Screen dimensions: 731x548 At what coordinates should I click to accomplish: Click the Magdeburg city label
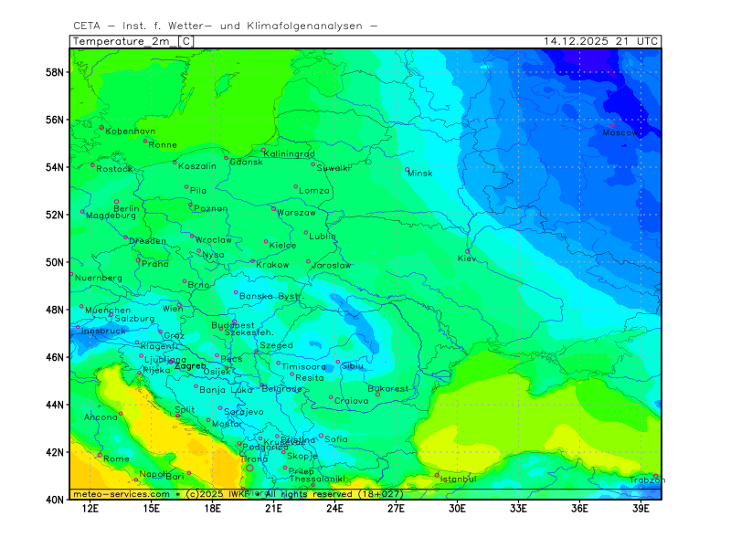point(111,216)
